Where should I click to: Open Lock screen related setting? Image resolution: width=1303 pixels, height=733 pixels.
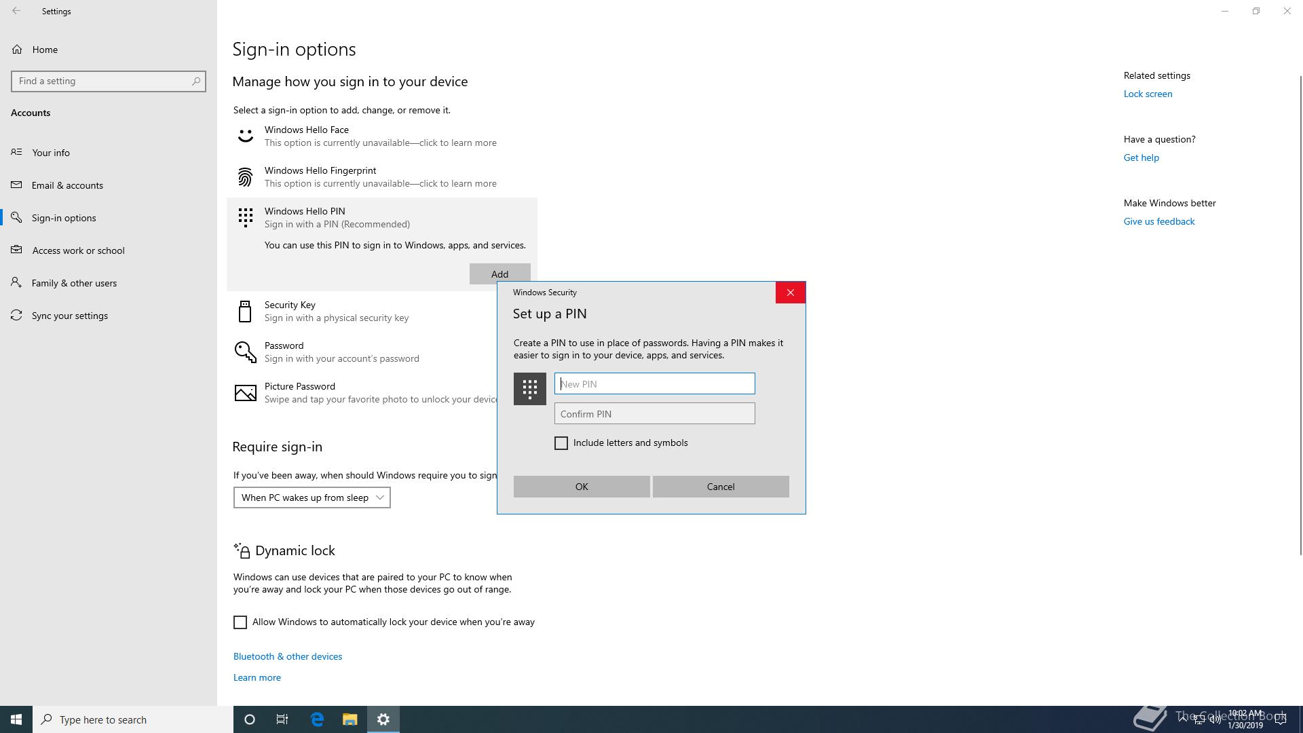[x=1148, y=94]
